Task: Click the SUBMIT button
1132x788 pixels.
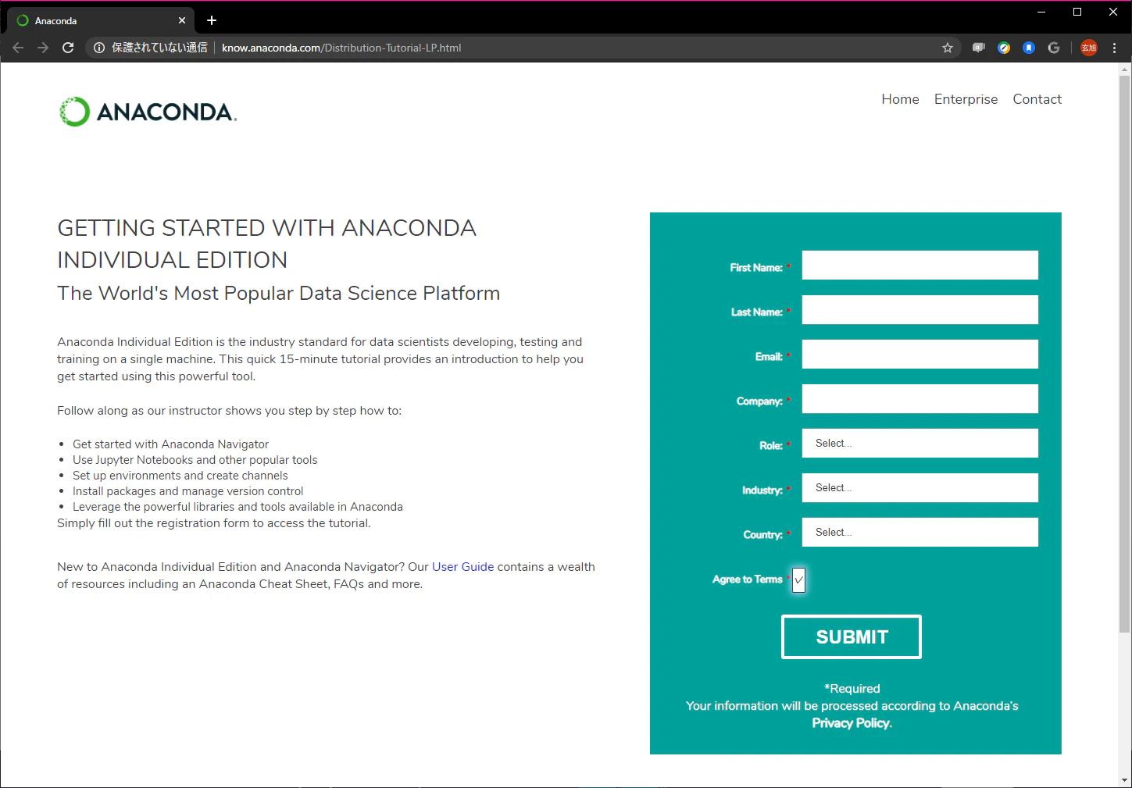Action: tap(852, 636)
